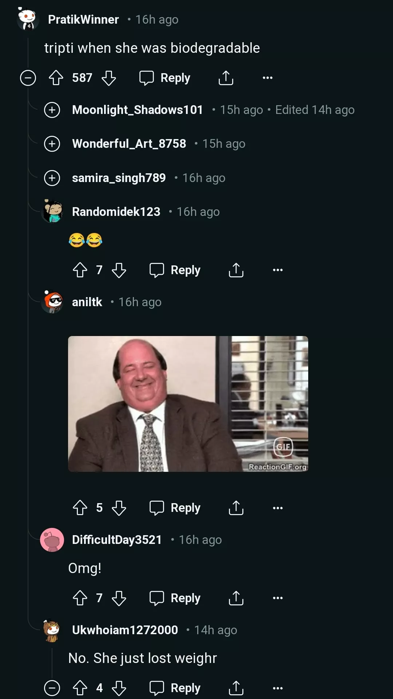Image resolution: width=393 pixels, height=699 pixels.
Task: Reply to Ukwhoiam1272000's comment
Action: click(175, 688)
